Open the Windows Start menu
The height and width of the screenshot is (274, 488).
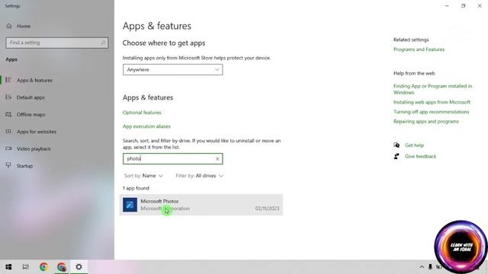pos(8,267)
